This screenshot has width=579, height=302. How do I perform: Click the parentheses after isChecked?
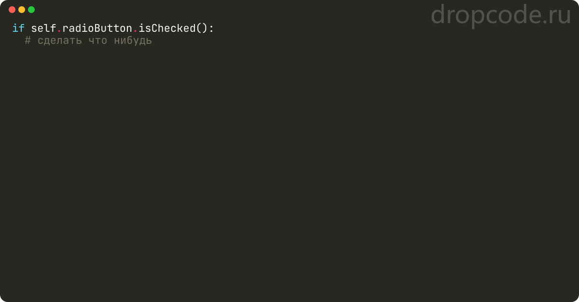[x=202, y=28]
